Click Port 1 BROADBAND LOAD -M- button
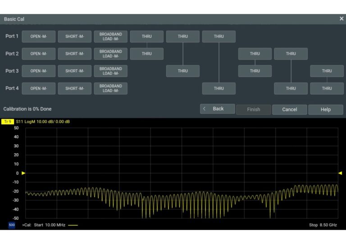This screenshot has height=244, width=346. [110, 36]
